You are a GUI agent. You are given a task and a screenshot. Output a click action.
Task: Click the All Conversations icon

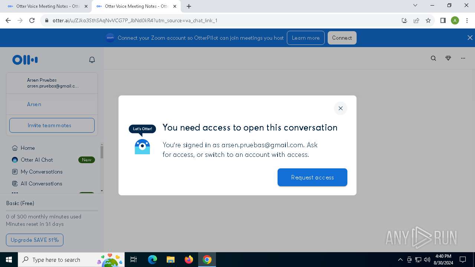pos(15,184)
